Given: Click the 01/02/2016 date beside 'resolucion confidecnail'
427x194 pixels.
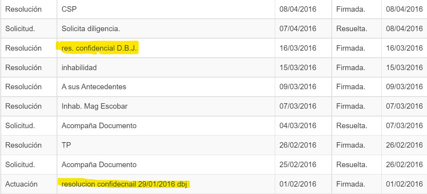Looking at the screenshot, I should tap(298, 184).
